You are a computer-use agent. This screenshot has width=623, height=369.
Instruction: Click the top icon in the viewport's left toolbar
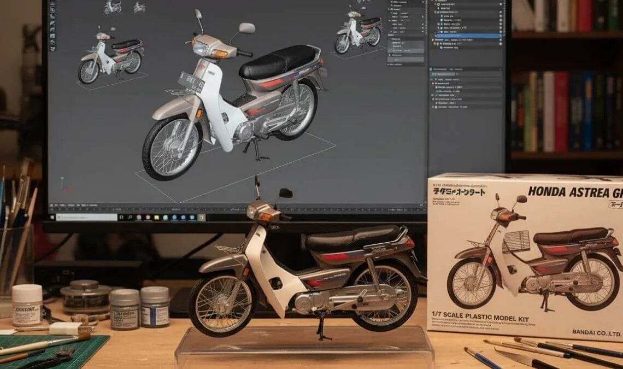(x=53, y=3)
